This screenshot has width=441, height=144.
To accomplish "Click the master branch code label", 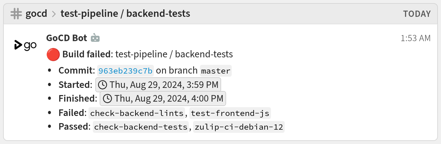I will pyautogui.click(x=216, y=71).
